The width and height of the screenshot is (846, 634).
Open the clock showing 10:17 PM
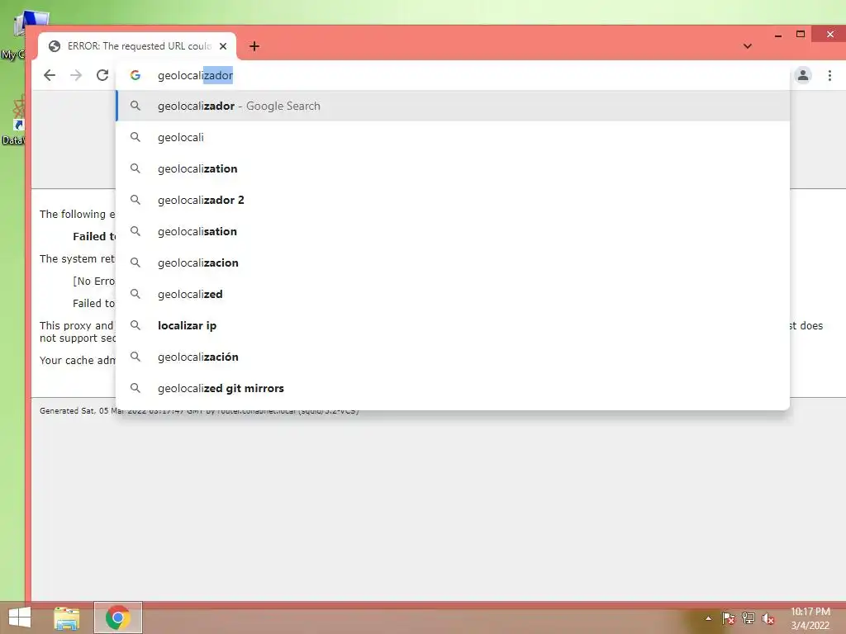(x=810, y=618)
